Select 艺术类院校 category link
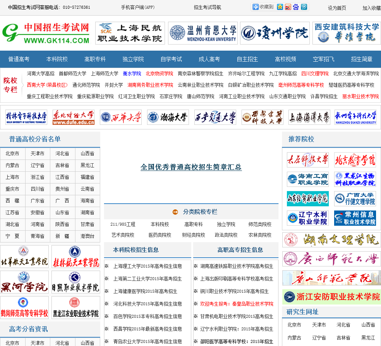Viewport: 381px width, 346px height. coord(123,235)
